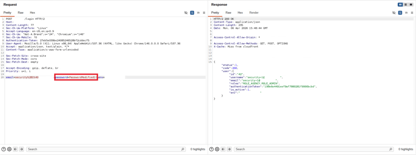416x155 pixels.
Task: Toggle \n non-printable characters in Request
Action: click(x=198, y=13)
